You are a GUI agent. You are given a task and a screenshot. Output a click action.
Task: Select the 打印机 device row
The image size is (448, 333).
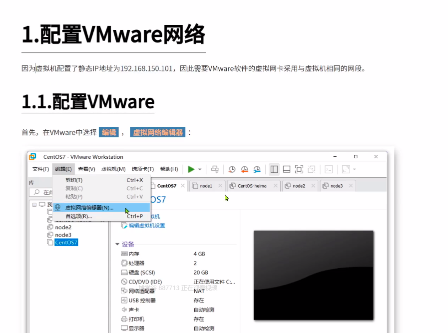178,319
